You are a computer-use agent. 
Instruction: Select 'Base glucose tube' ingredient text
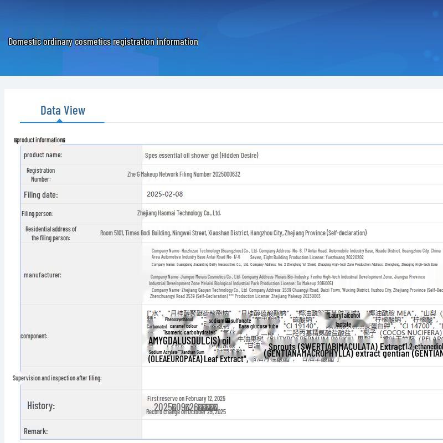[259, 326]
